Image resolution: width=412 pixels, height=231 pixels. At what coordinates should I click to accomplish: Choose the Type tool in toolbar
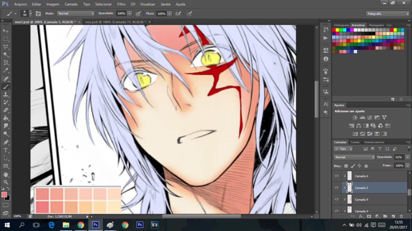(6, 150)
